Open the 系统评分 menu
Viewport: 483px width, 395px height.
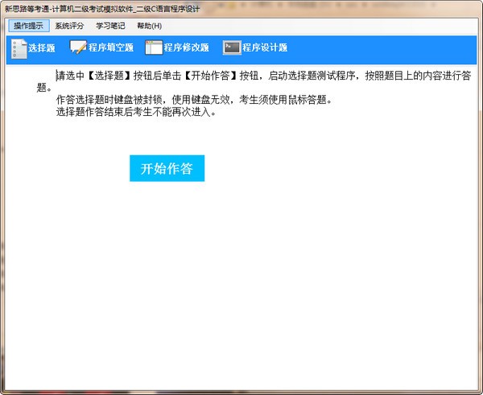tap(69, 26)
